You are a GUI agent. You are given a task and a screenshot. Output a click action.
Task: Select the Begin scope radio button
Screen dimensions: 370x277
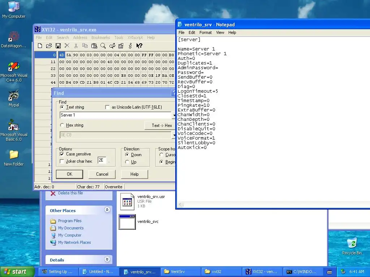tap(162, 162)
